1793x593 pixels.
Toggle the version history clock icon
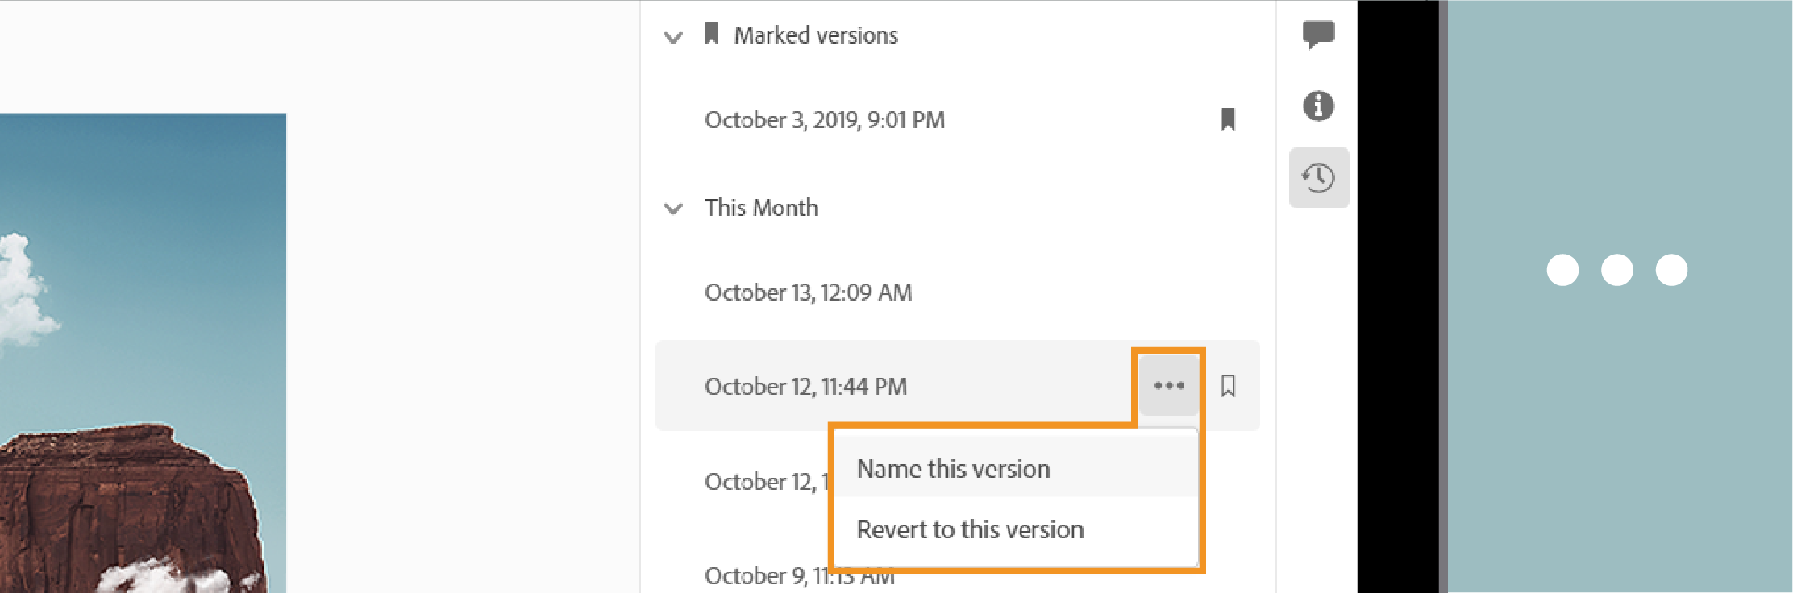point(1318,177)
